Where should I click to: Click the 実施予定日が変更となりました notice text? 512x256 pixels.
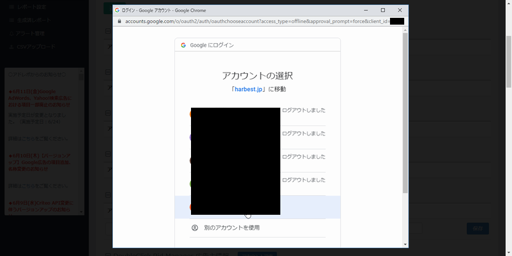pyautogui.click(x=37, y=118)
